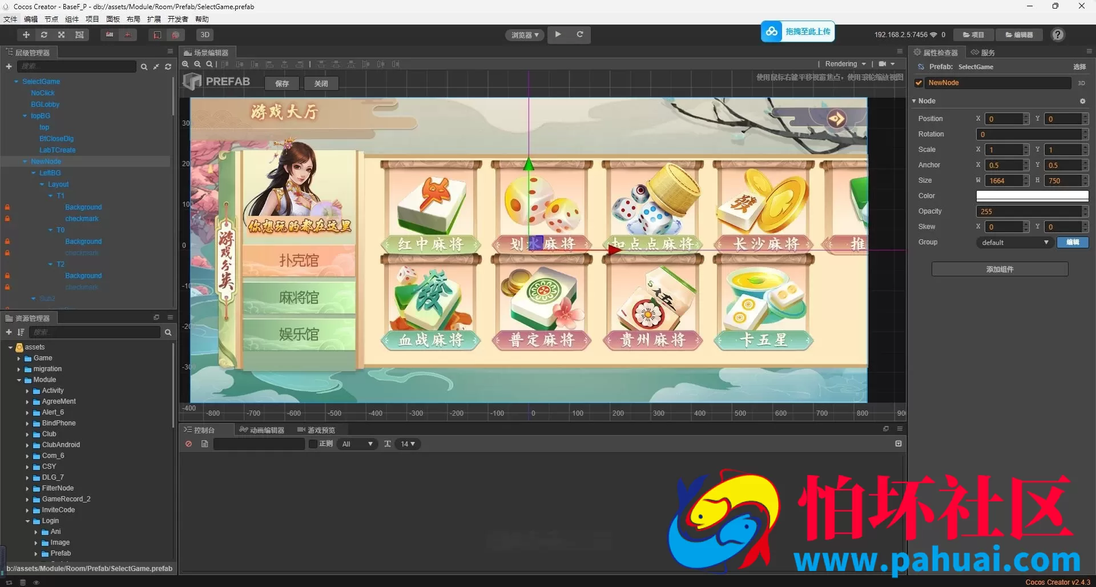Click the play preview button
This screenshot has height=587, width=1096.
click(x=558, y=34)
